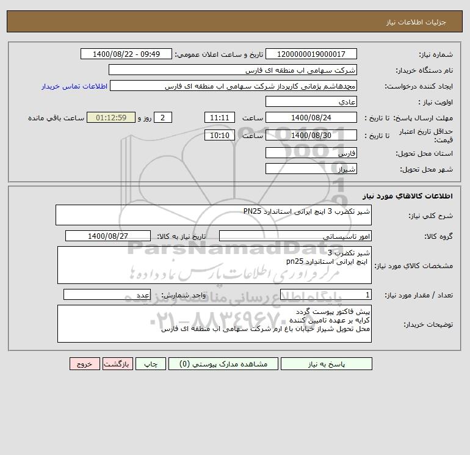Click the goods group field امور تاسیساتی

point(295,236)
